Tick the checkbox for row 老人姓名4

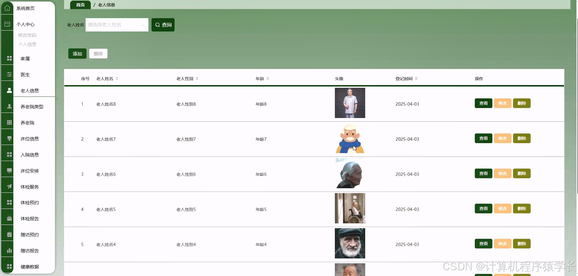point(68,245)
